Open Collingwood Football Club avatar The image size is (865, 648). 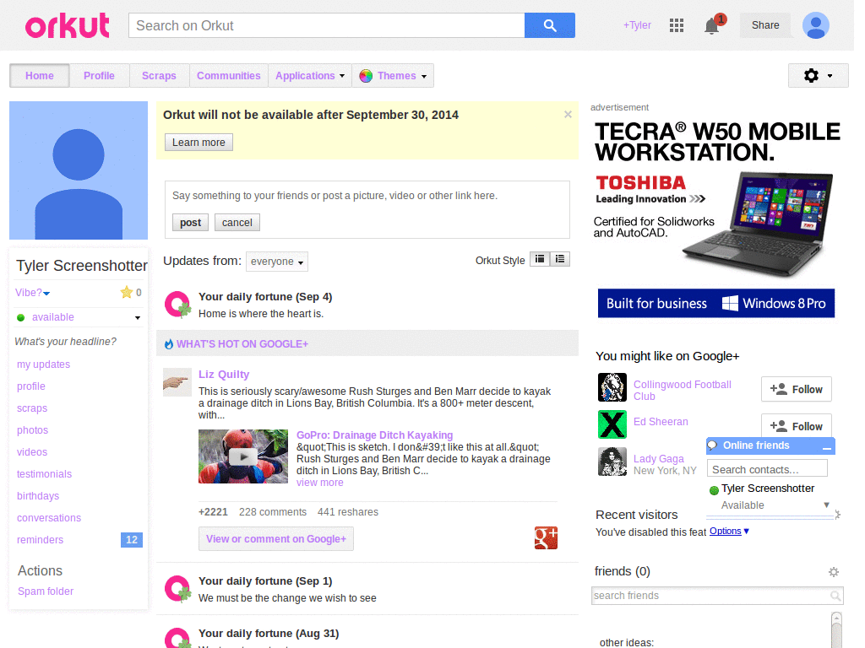pos(612,387)
